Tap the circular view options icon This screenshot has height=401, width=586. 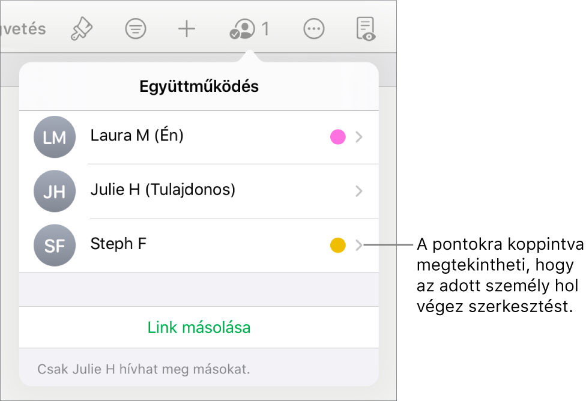point(136,28)
